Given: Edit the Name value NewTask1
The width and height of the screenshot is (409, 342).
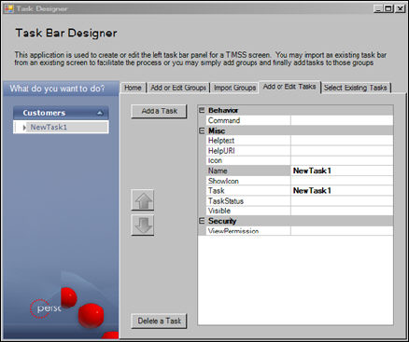Looking at the screenshot, I should 342,171.
